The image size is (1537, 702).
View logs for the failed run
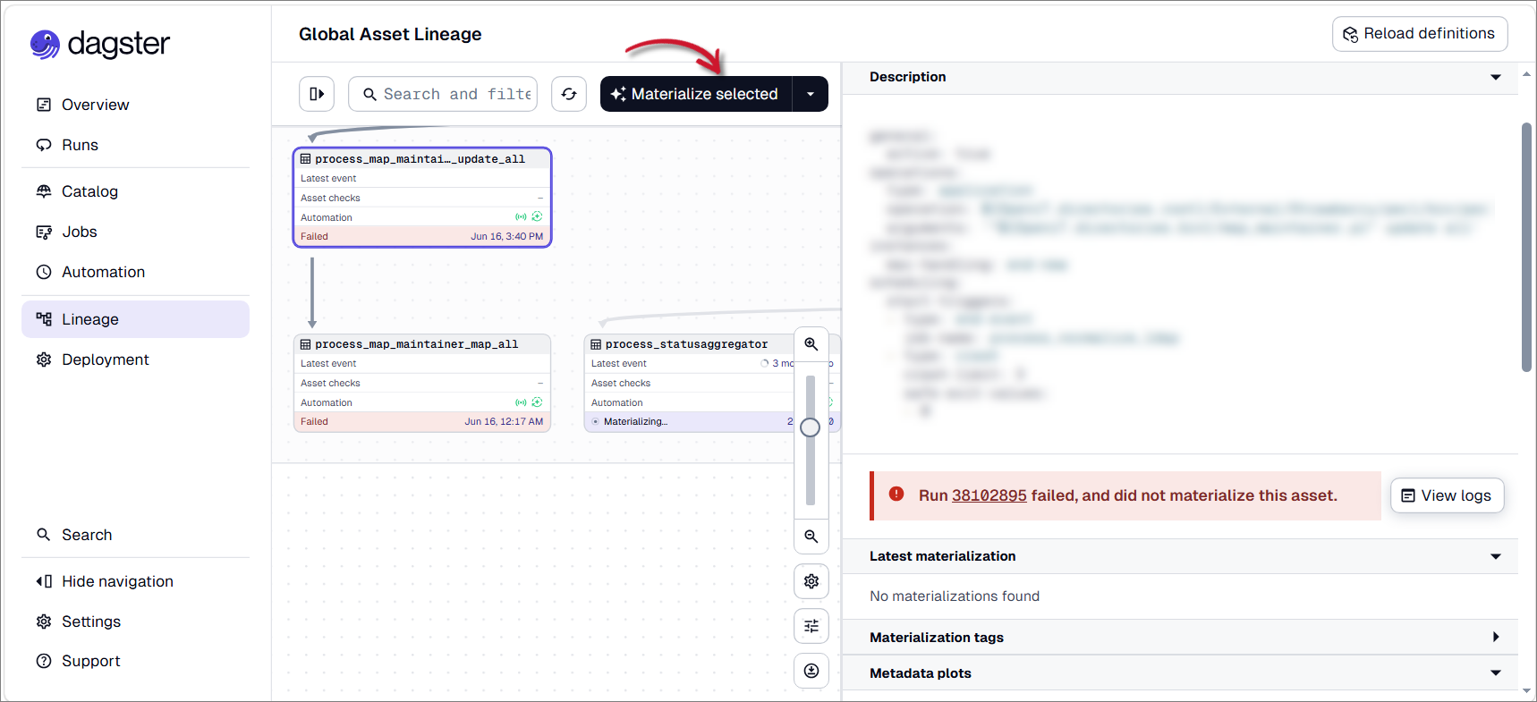coord(1447,495)
